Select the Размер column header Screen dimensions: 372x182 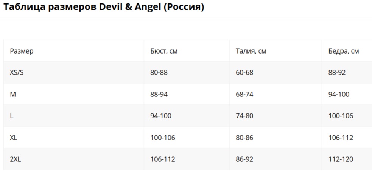click(x=22, y=51)
